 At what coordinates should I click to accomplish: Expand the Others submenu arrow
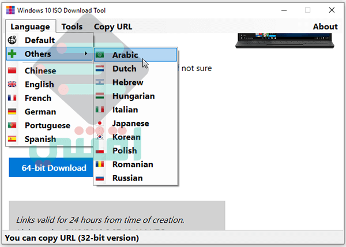[86, 54]
